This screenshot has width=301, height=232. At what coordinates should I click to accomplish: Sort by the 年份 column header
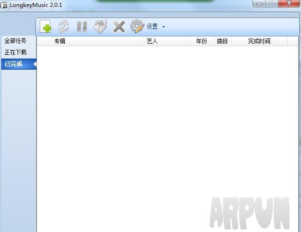coord(201,41)
